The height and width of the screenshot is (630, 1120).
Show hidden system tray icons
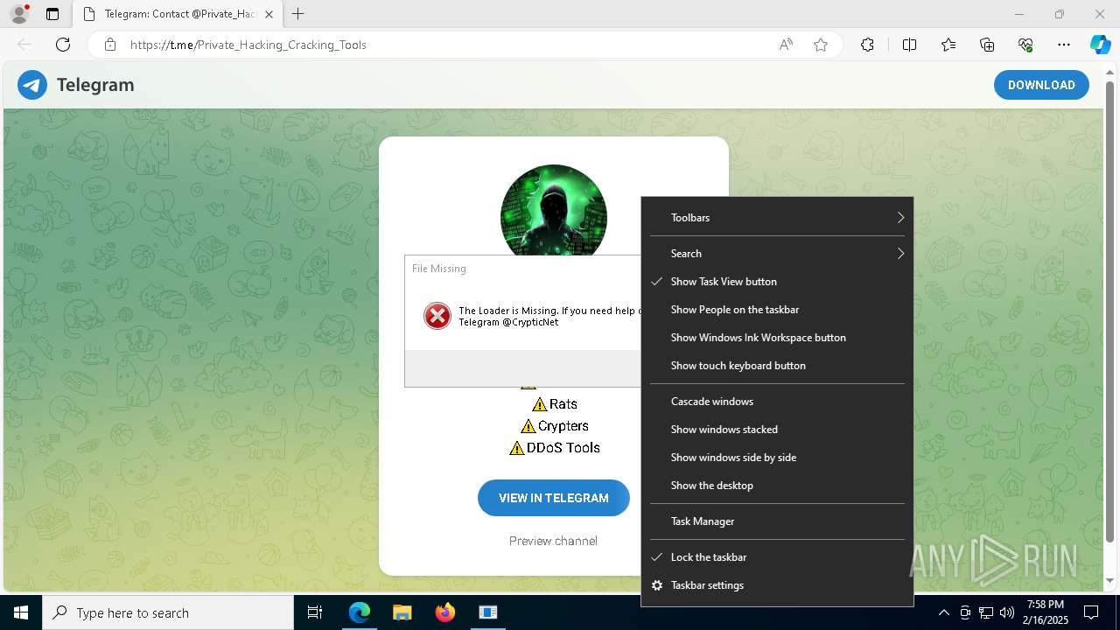click(x=943, y=612)
